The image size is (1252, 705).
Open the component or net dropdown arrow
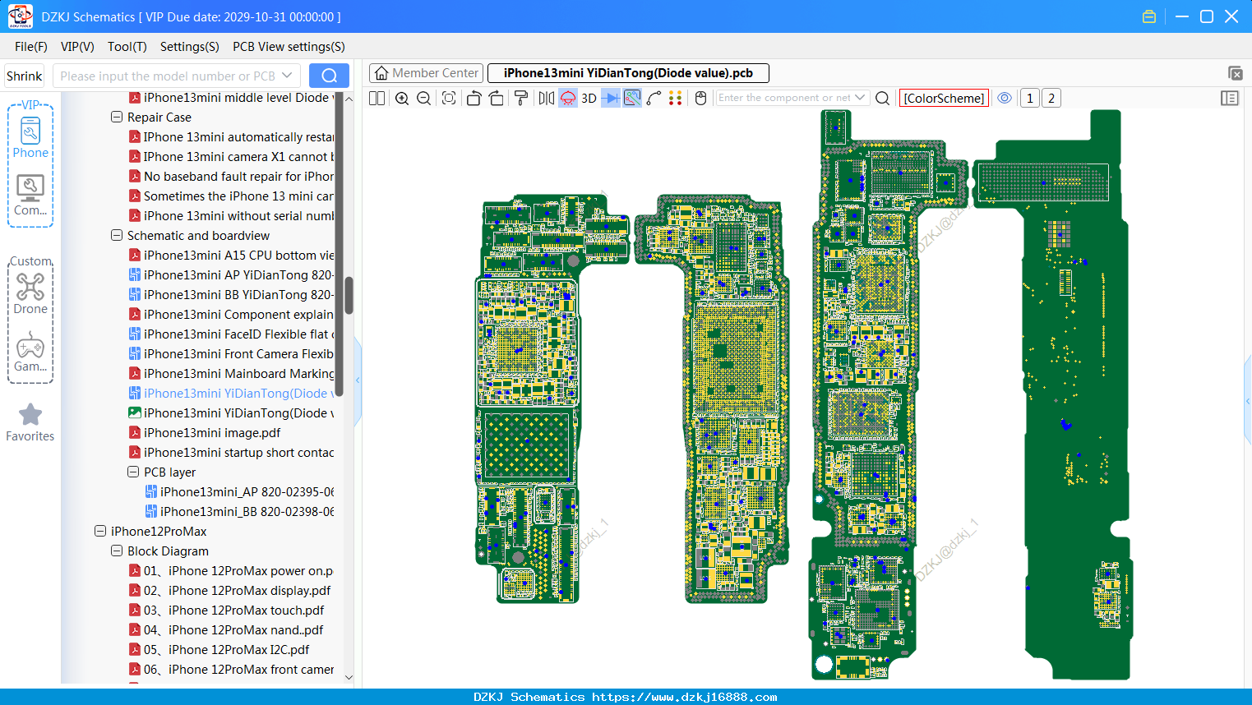860,98
